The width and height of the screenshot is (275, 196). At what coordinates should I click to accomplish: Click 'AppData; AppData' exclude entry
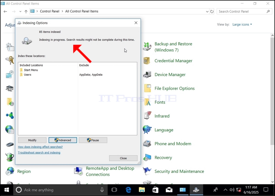pyautogui.click(x=91, y=75)
